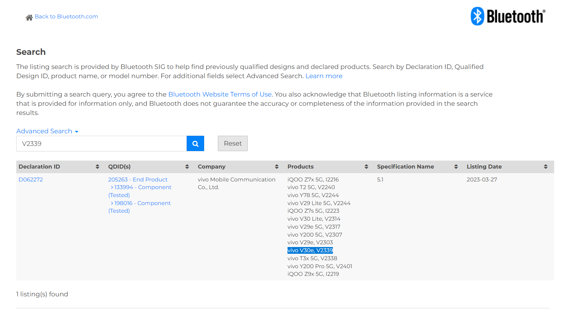This screenshot has width=571, height=331.
Task: Click the blue magnifier search button
Action: (195, 143)
